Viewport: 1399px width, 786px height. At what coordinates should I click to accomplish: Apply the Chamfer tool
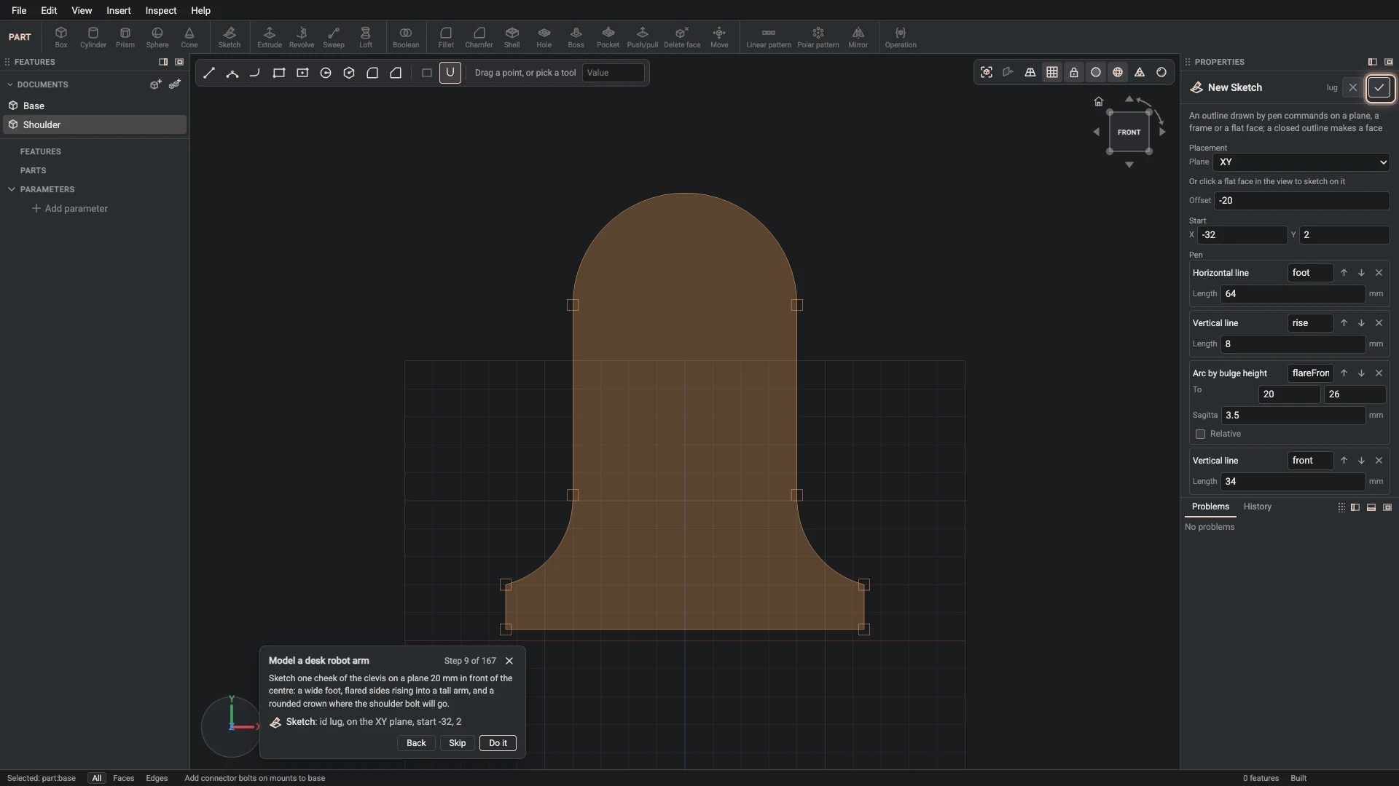click(479, 37)
